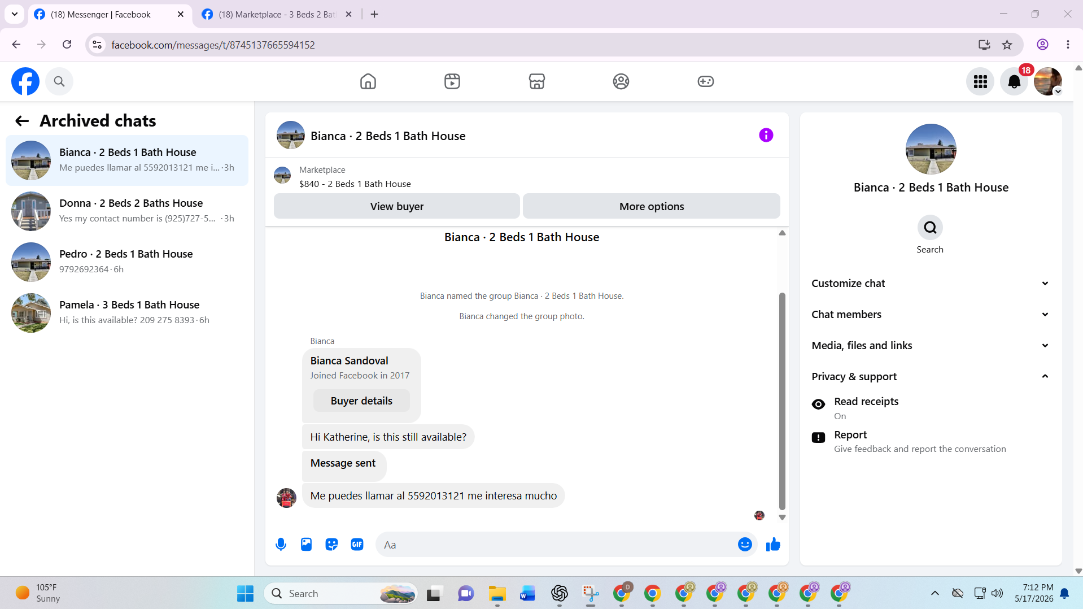The width and height of the screenshot is (1083, 609).
Task: Open Facebook home logo
Action: point(25,81)
